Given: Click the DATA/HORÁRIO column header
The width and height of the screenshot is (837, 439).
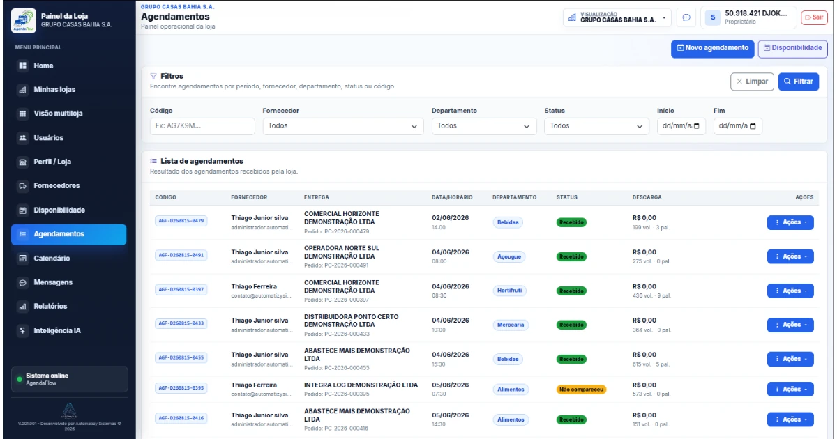Looking at the screenshot, I should (452, 197).
